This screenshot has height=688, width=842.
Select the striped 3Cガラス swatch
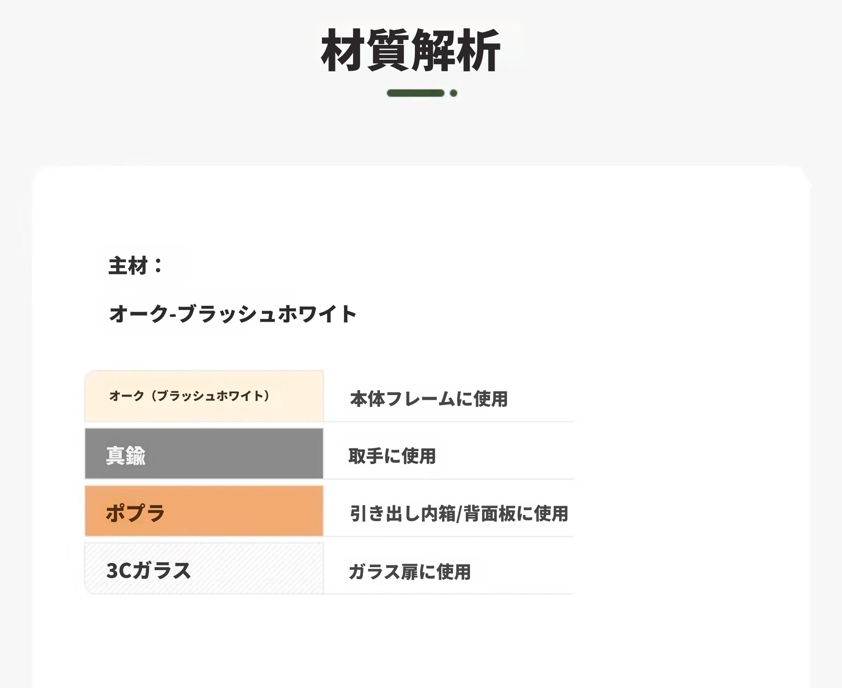(x=204, y=568)
